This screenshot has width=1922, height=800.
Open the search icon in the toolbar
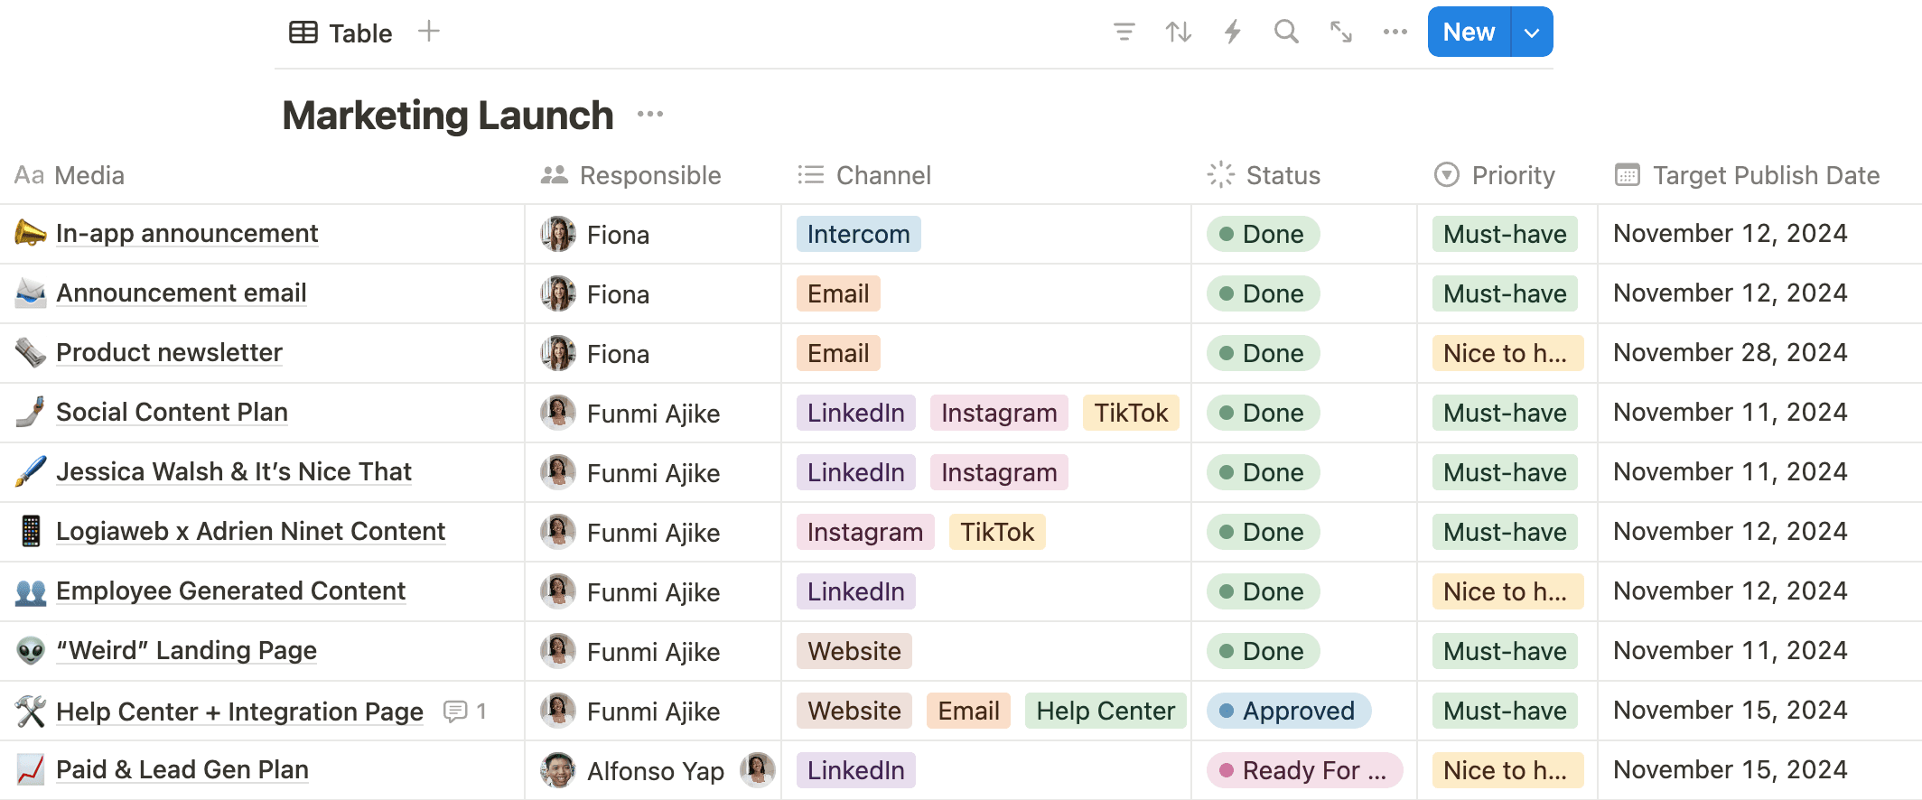tap(1286, 32)
